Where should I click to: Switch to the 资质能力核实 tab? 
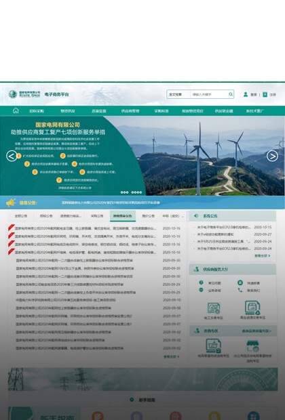(x=71, y=216)
